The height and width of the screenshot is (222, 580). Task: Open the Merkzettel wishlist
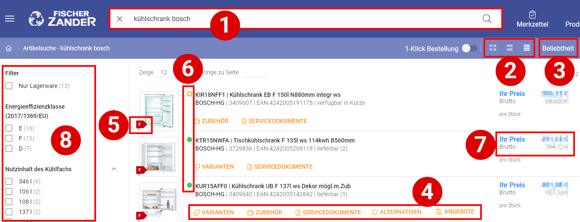click(x=532, y=19)
